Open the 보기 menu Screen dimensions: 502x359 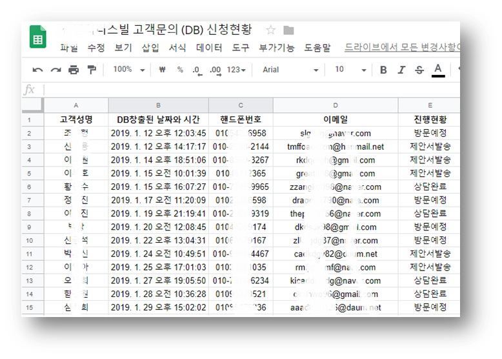[123, 48]
